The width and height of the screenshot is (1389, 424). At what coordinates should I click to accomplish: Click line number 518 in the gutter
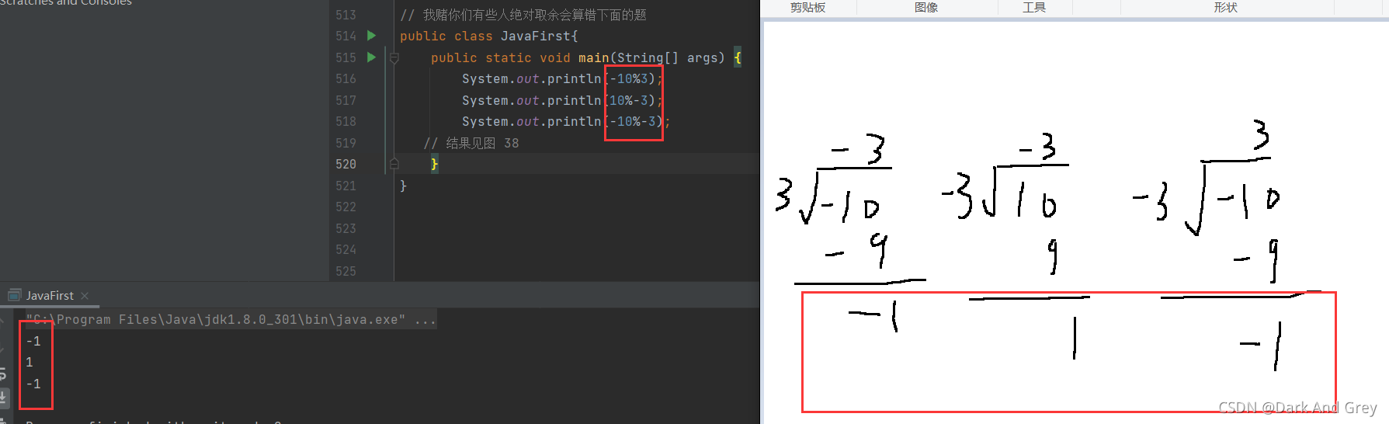point(346,121)
